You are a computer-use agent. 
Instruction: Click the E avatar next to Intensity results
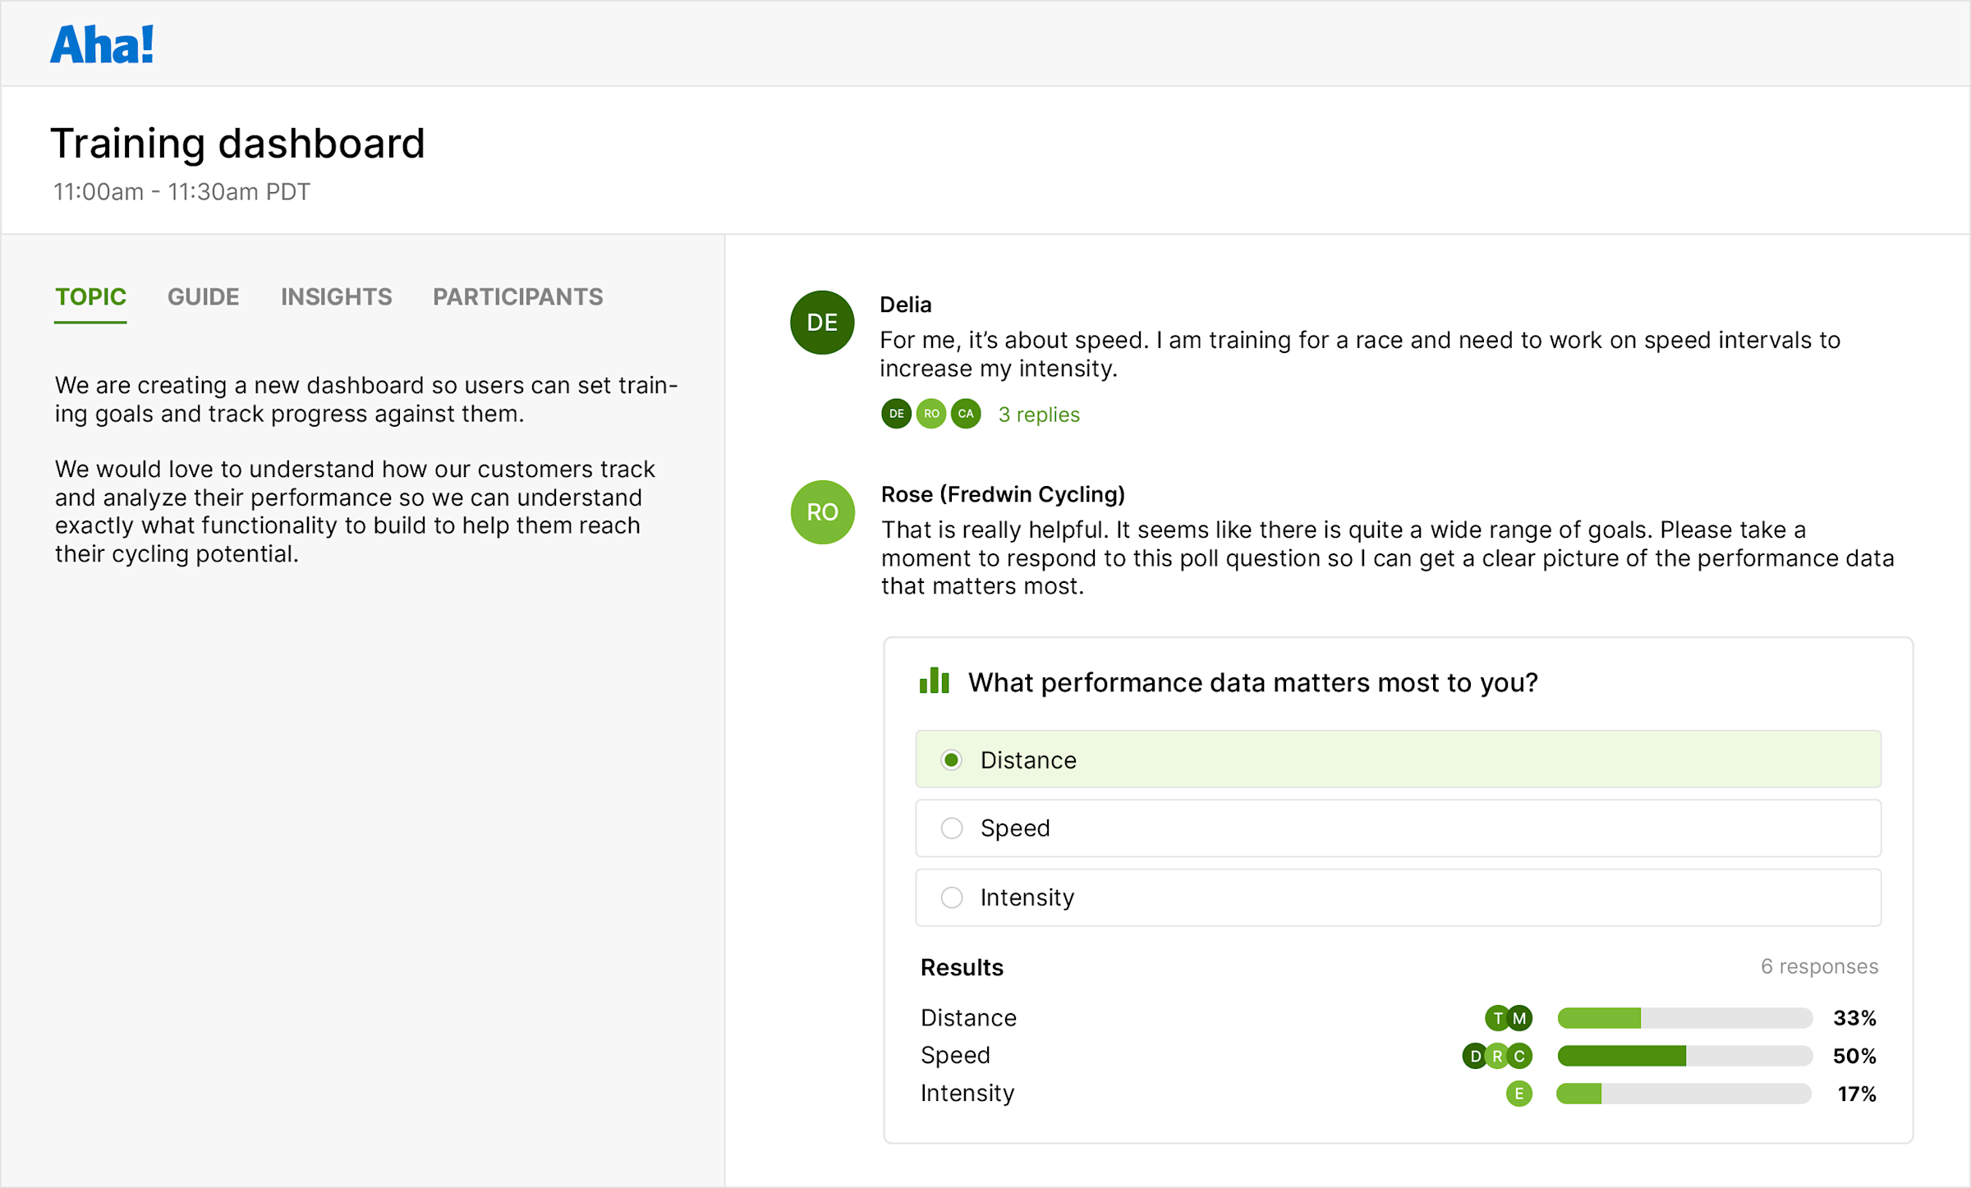click(x=1518, y=1093)
